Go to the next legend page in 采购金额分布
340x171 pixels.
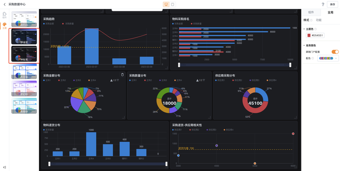coord(118,81)
